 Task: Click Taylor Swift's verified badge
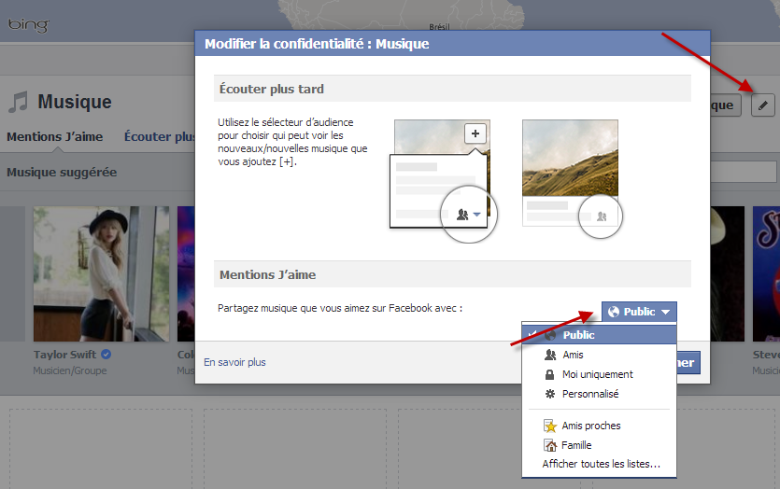point(106,356)
